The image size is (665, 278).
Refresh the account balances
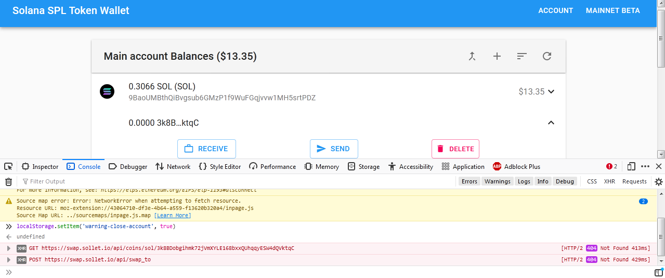click(547, 56)
